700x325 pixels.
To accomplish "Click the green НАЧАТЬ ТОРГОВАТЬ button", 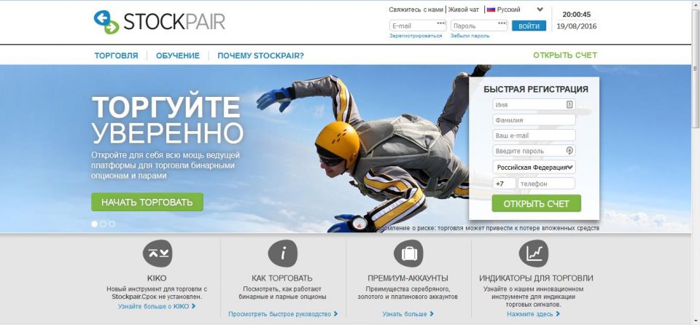I will click(147, 202).
